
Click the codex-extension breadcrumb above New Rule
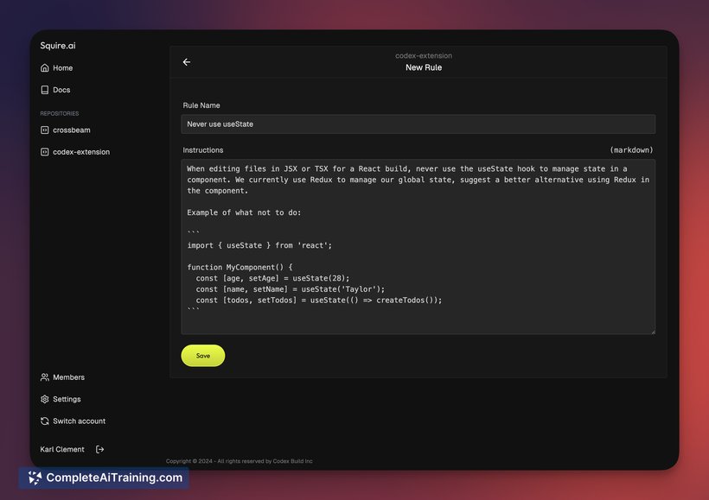(x=424, y=55)
